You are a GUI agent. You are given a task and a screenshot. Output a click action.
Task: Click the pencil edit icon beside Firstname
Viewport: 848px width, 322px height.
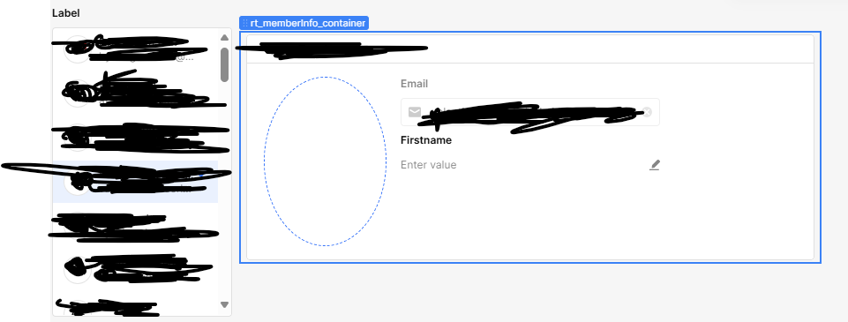655,165
